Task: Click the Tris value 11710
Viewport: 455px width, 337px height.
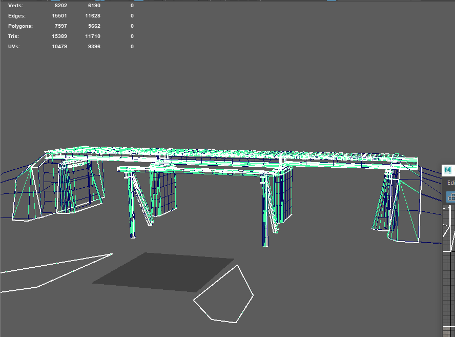Action: point(93,36)
